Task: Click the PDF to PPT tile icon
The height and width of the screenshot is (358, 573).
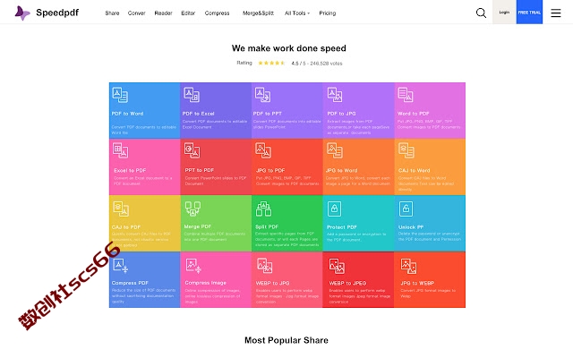Action: click(x=262, y=95)
